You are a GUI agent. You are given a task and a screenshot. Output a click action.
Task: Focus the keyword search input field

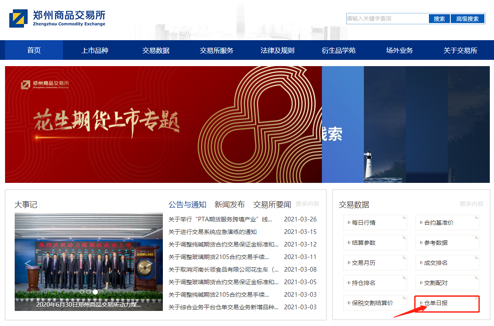point(387,19)
